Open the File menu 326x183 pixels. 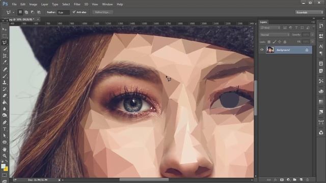(x=14, y=4)
